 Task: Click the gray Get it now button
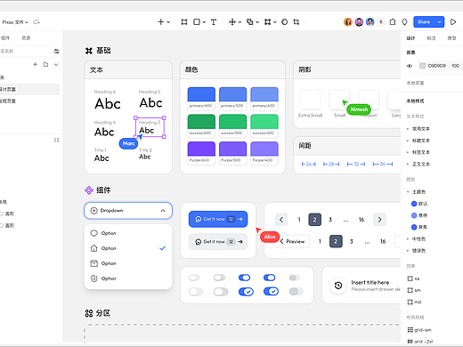pyautogui.click(x=218, y=242)
